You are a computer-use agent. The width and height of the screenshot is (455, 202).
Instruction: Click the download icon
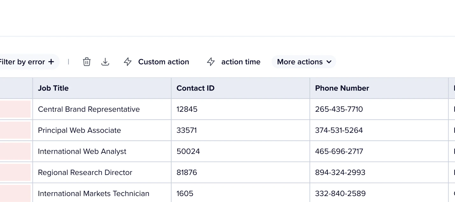(x=105, y=62)
